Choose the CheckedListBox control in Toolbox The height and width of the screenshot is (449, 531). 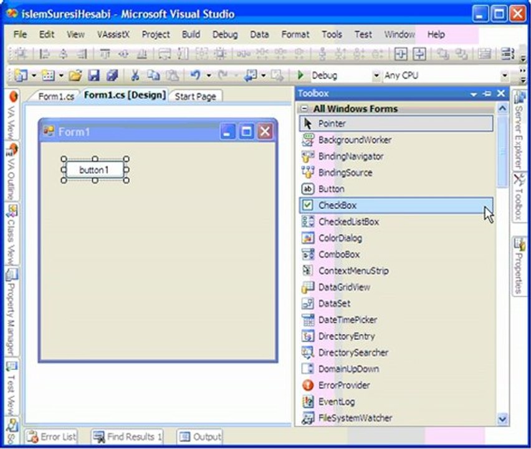[396, 221]
